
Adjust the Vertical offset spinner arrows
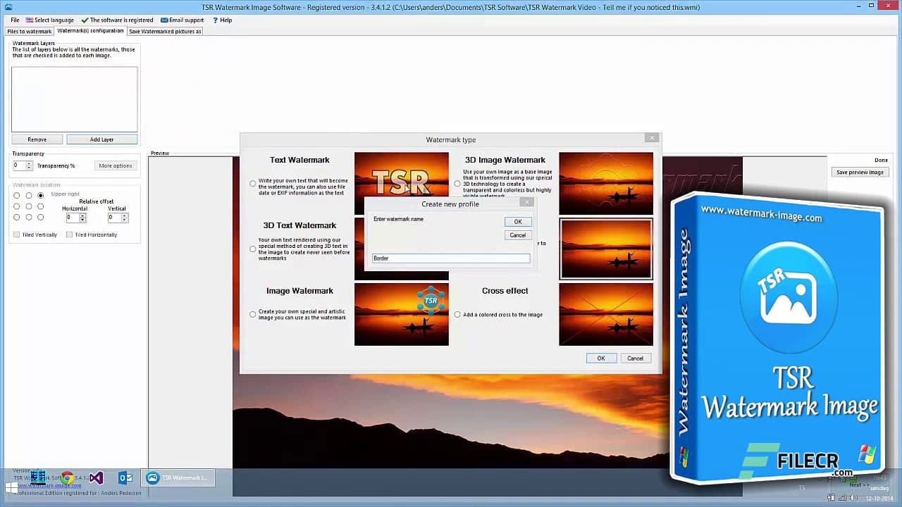(125, 218)
